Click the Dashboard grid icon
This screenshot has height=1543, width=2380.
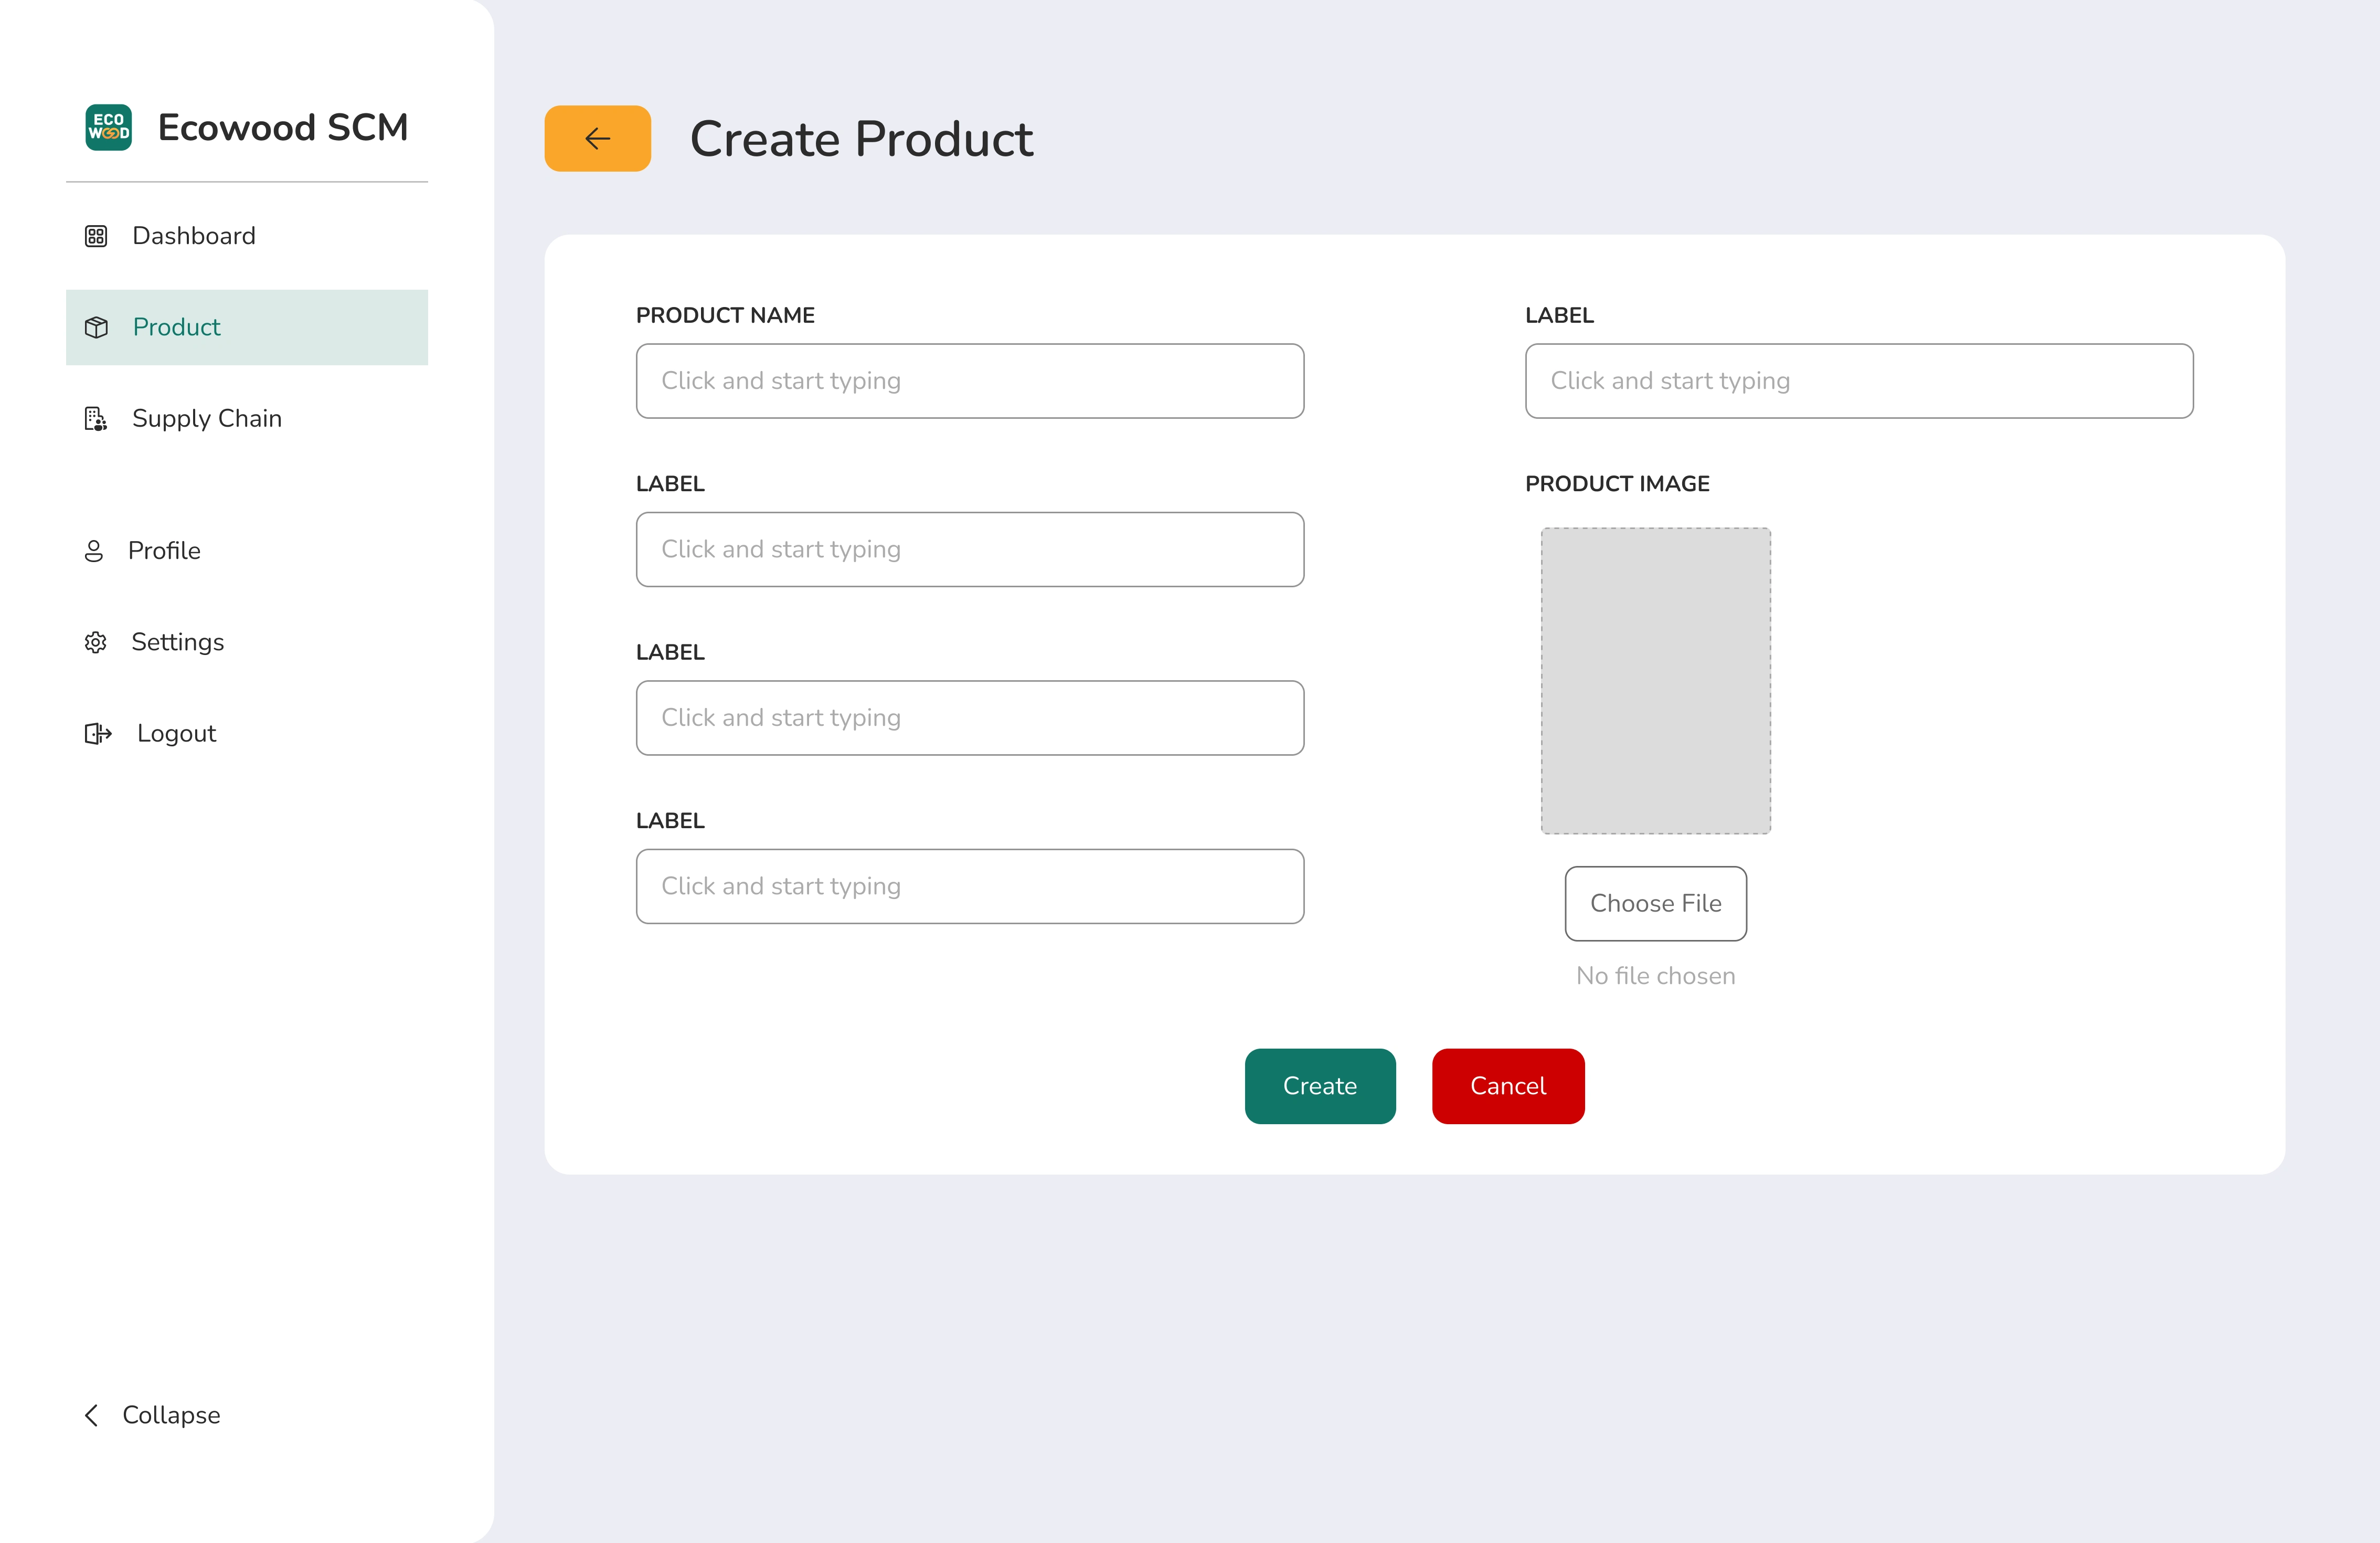click(x=96, y=236)
